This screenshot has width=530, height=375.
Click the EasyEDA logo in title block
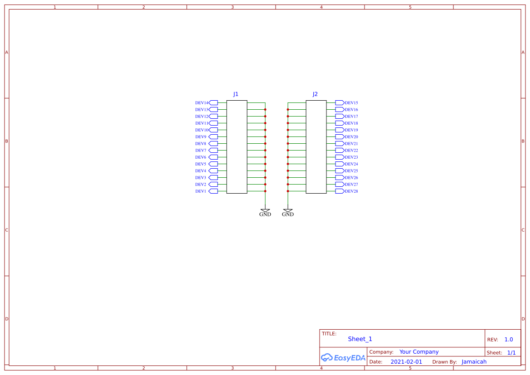coord(343,357)
